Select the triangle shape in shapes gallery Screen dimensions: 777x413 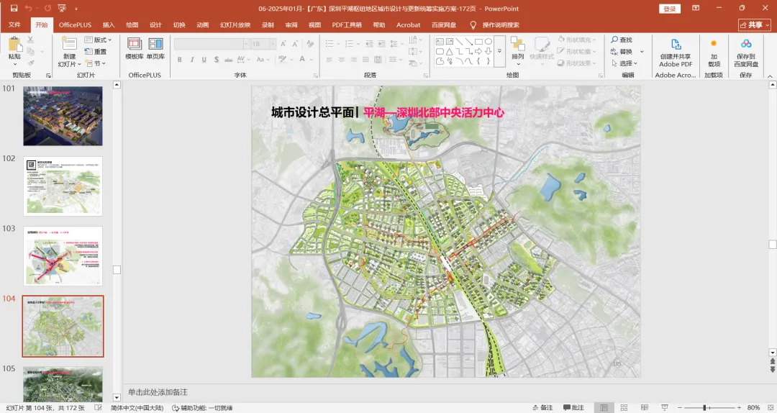[449, 52]
